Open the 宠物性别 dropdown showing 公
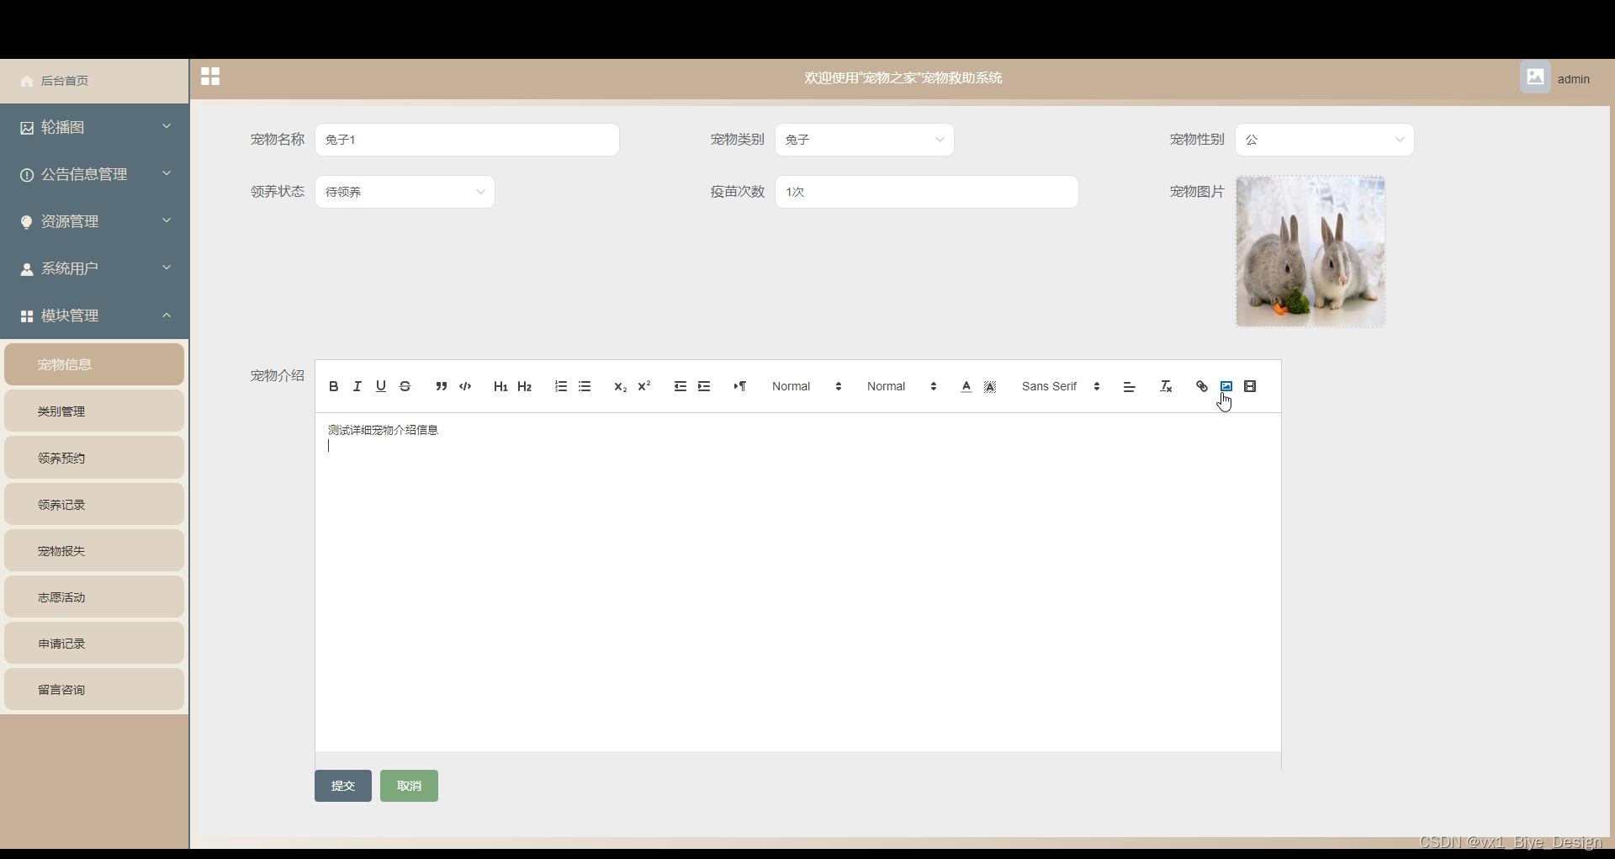The image size is (1615, 859). coord(1325,140)
